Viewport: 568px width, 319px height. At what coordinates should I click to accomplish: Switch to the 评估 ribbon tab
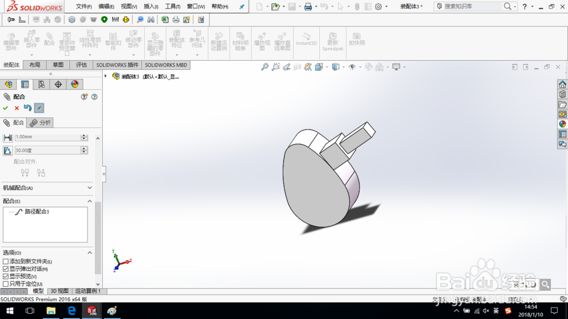tap(81, 65)
